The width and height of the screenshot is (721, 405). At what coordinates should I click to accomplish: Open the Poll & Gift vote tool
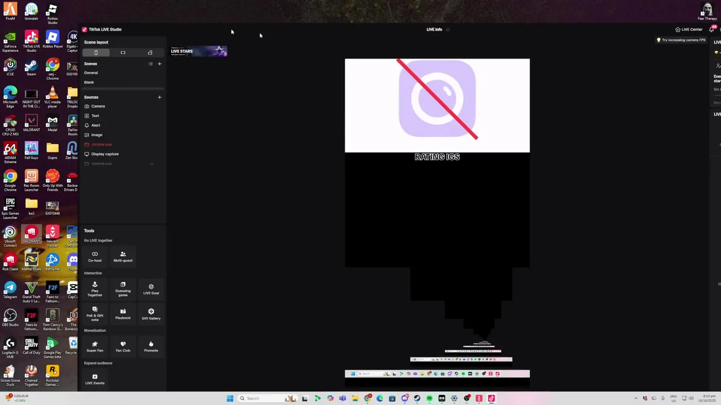(95, 314)
